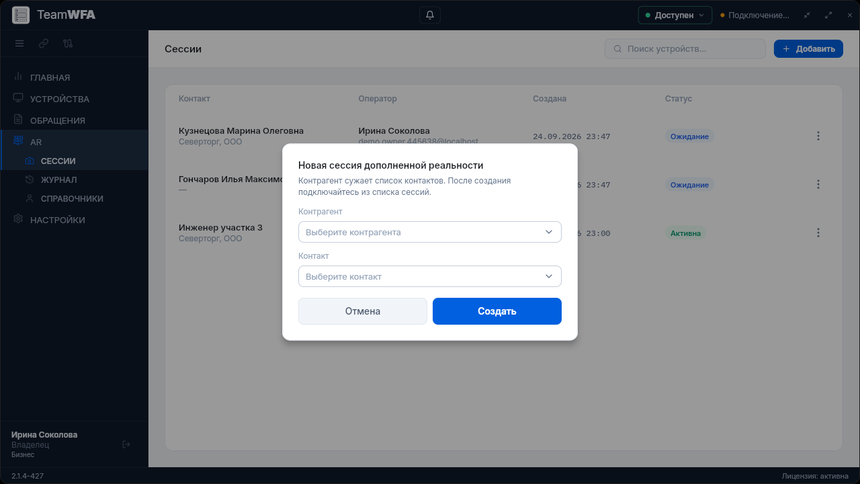Click the Отмена button

363,311
